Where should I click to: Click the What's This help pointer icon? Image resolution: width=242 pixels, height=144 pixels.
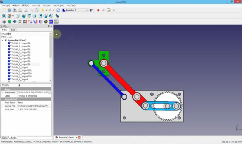[91, 10]
